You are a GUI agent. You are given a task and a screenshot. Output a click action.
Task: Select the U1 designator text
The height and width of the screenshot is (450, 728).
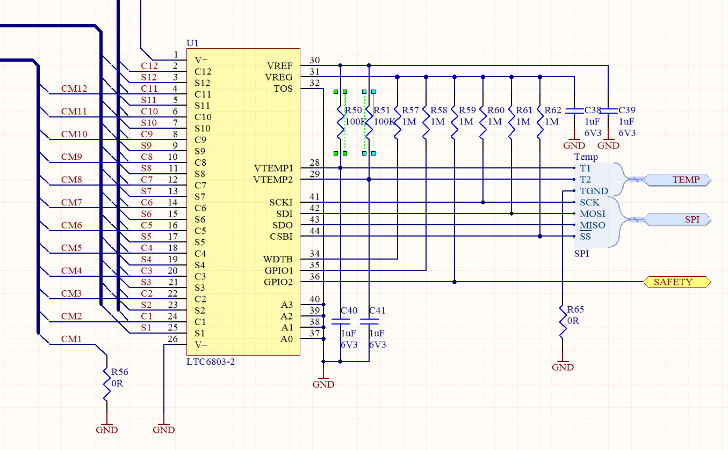point(192,43)
